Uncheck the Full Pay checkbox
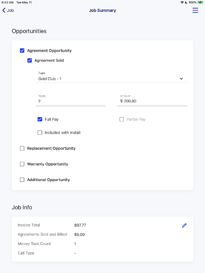 pos(40,119)
